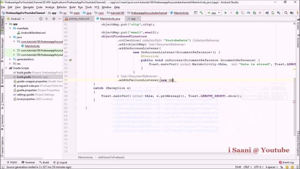The width and height of the screenshot is (300, 169).
Task: Open the Build menu
Action: coord(72,8)
